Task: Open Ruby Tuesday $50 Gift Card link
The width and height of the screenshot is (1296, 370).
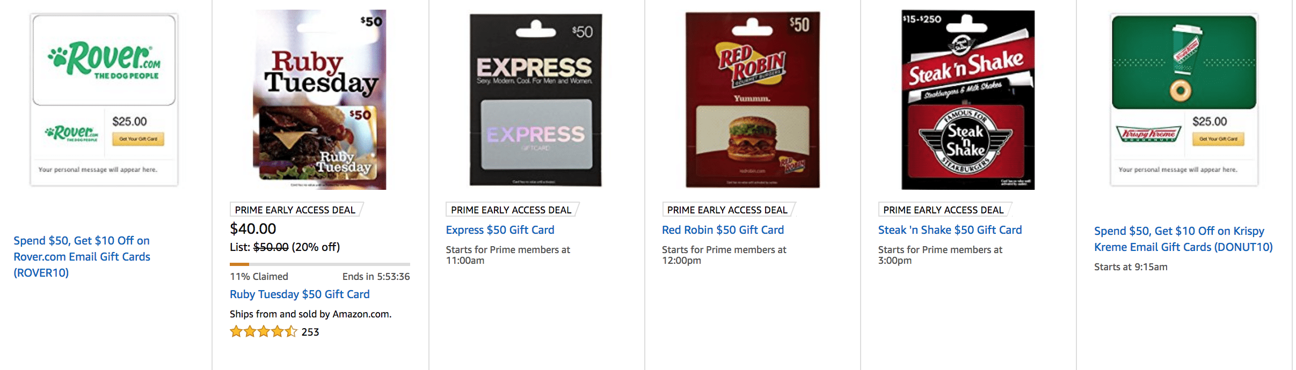Action: pos(300,294)
